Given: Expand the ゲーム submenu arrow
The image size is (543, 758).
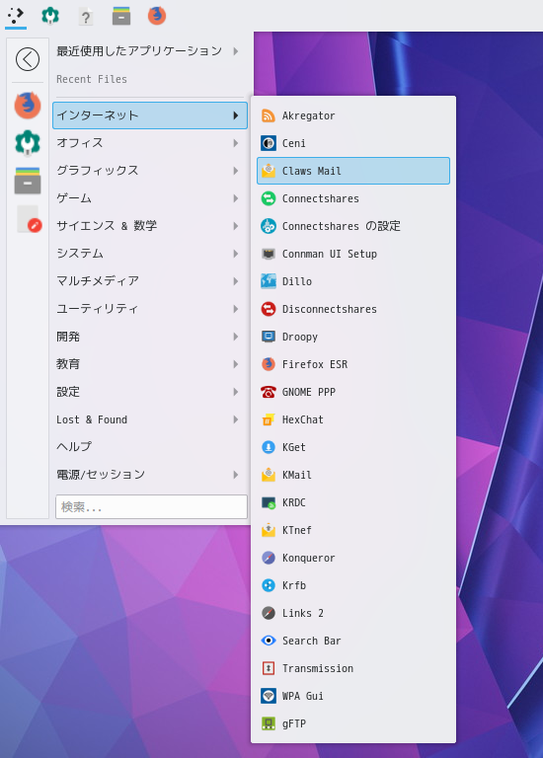Looking at the screenshot, I should coord(236,198).
